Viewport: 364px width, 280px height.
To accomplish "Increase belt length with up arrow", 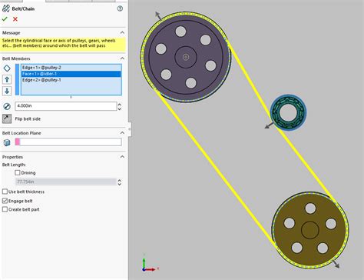I will (119, 180).
